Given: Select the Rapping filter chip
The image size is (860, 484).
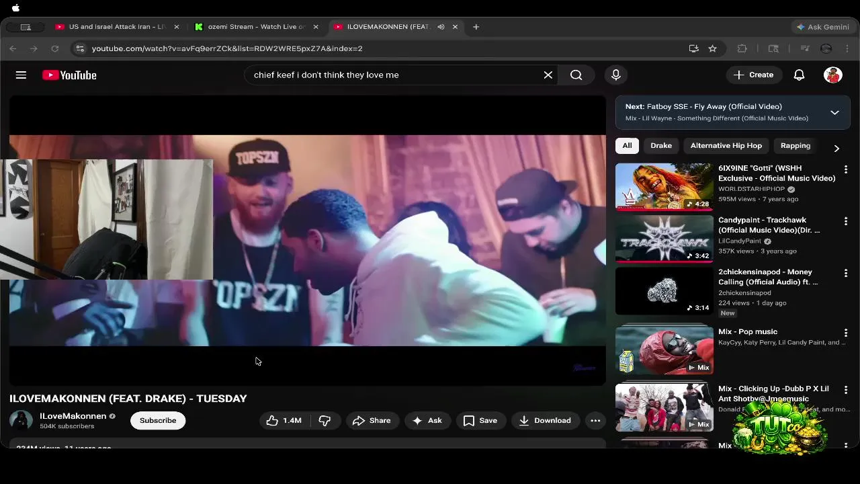Looking at the screenshot, I should point(795,145).
